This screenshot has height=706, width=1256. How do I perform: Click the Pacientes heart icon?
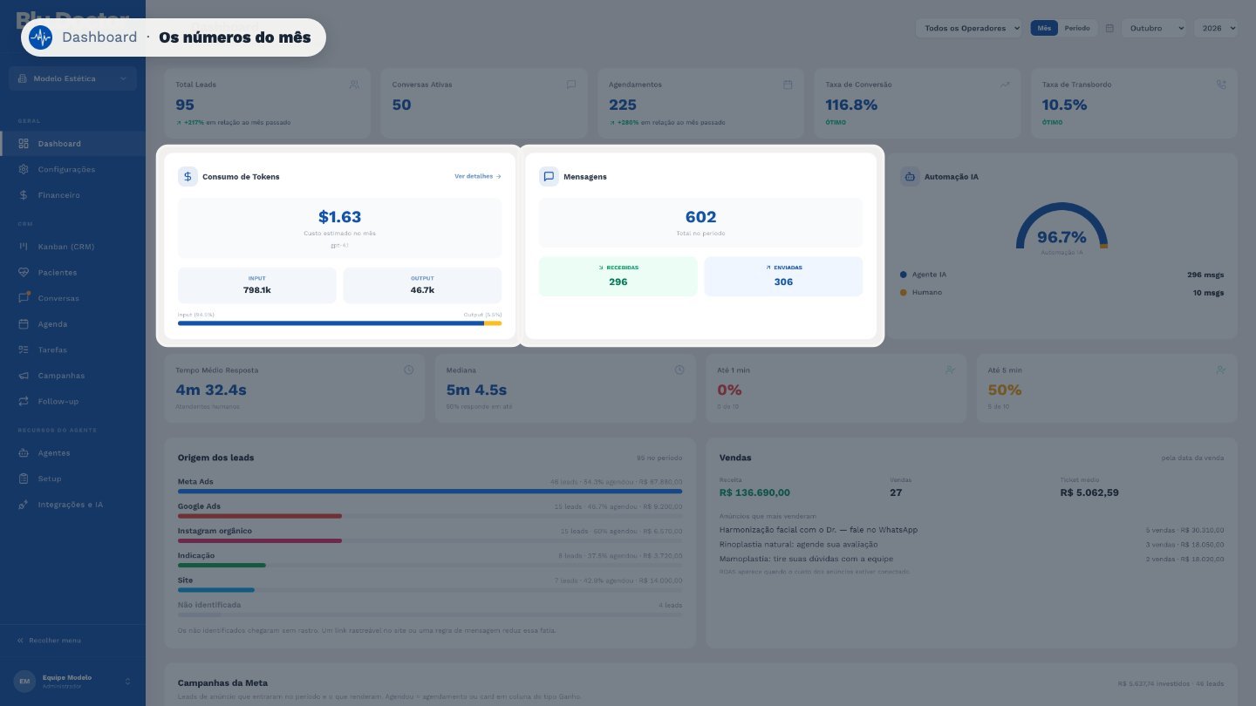[x=24, y=273]
